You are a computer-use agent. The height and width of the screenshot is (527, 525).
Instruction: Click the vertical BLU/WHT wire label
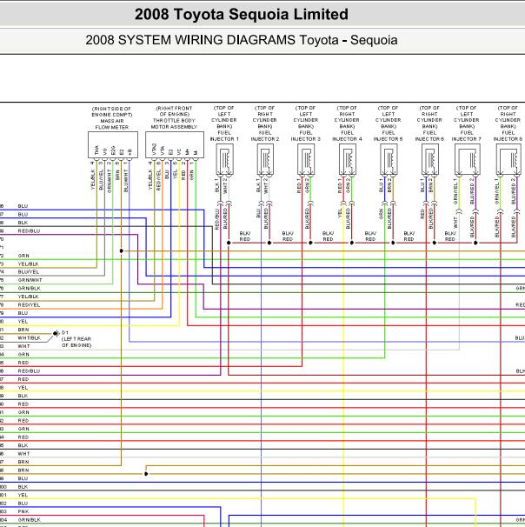[126, 181]
